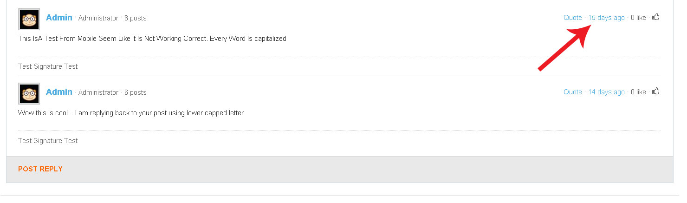Quote the first post about mobile test
687x203 pixels.
tap(572, 18)
